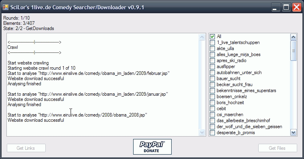Click the 'Rounds: 1/10' status label
Screen dimensions: 304x159
point(16,18)
